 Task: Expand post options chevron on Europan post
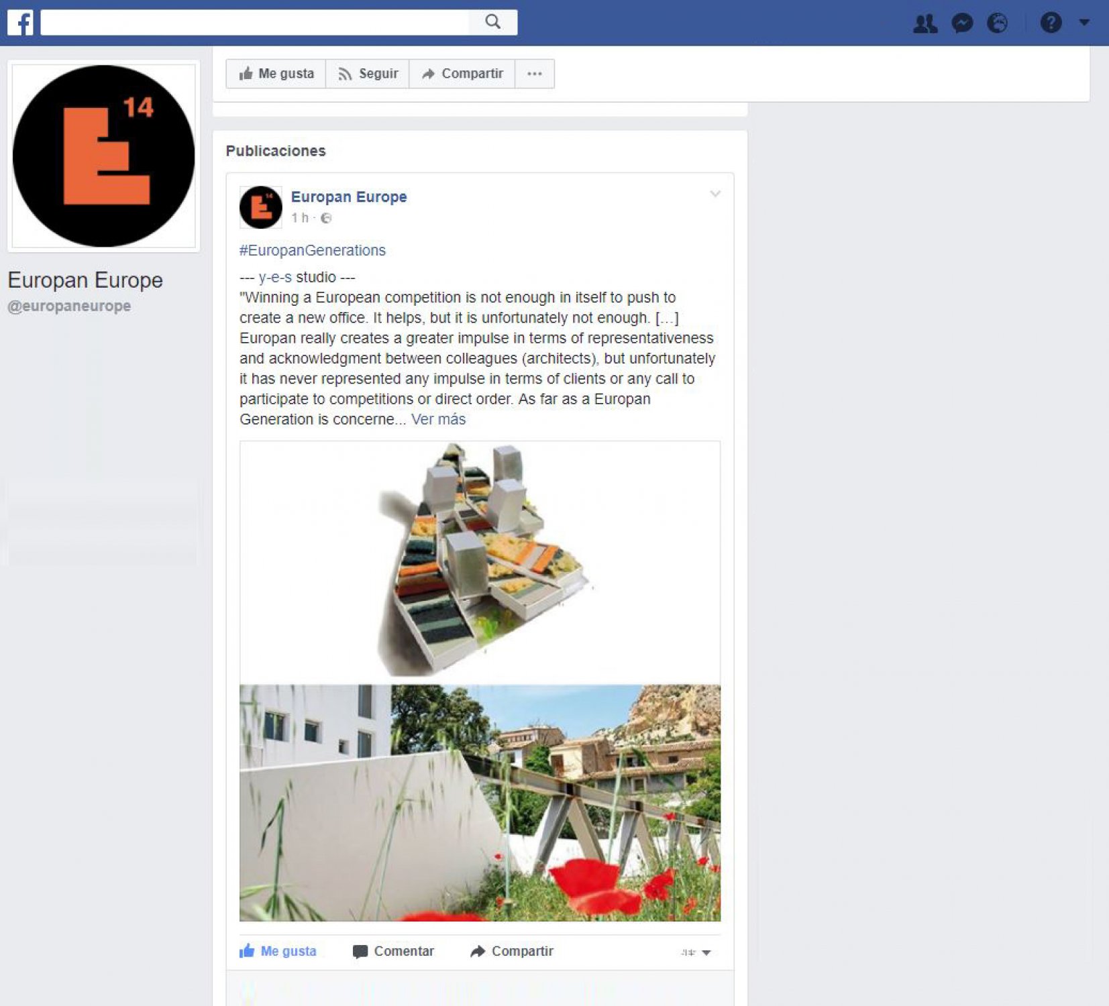[715, 194]
